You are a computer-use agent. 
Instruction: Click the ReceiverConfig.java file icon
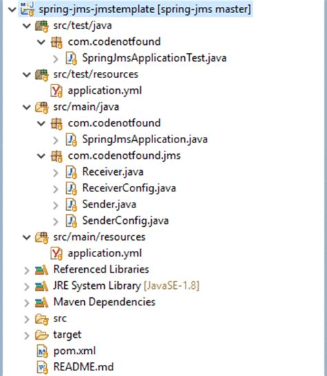tap(71, 189)
